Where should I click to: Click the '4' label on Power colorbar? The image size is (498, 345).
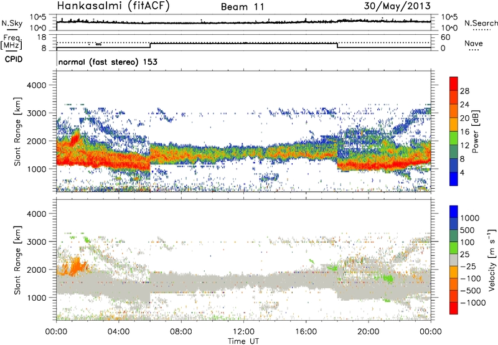463,172
